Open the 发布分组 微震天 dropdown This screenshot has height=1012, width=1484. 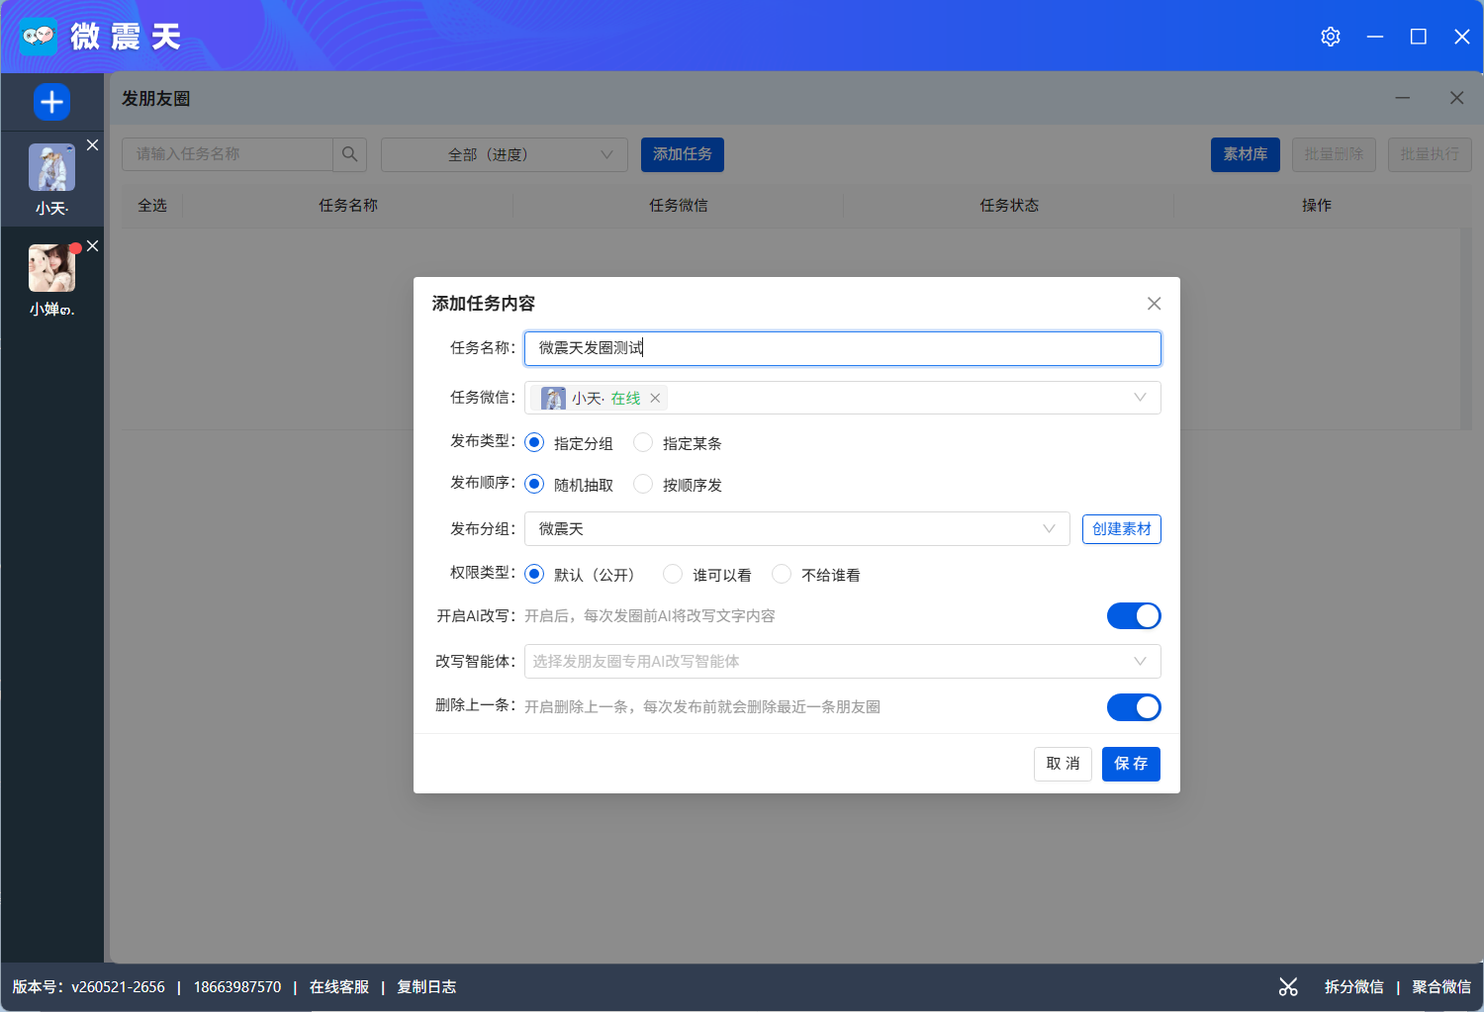(x=797, y=528)
